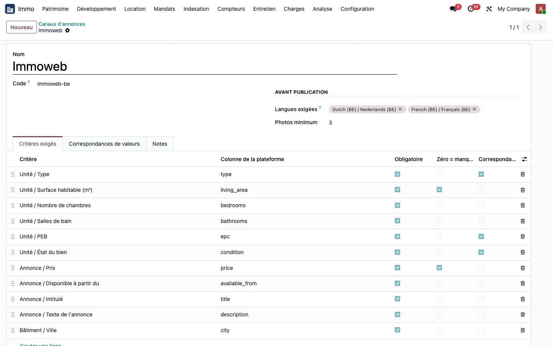Grab the drag handle of Bâtiment / Ville
The width and height of the screenshot is (553, 346).
coord(13,330)
